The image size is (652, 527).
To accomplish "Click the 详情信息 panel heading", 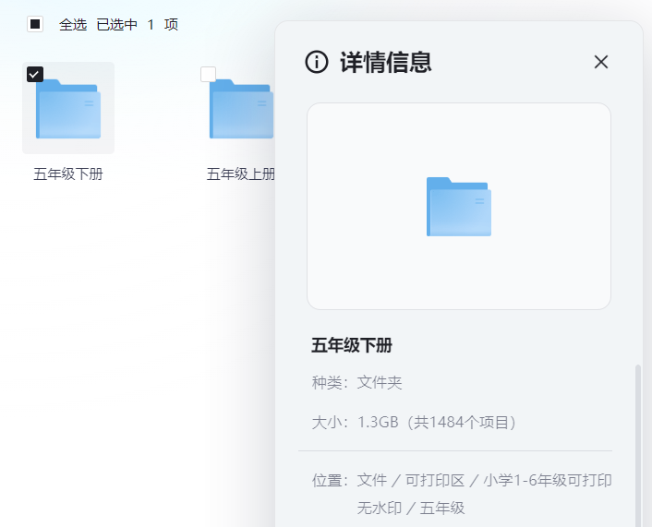I will pyautogui.click(x=386, y=62).
